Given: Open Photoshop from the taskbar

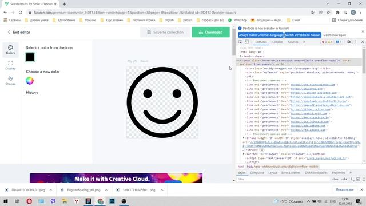Looking at the screenshot, I should coord(112,201).
